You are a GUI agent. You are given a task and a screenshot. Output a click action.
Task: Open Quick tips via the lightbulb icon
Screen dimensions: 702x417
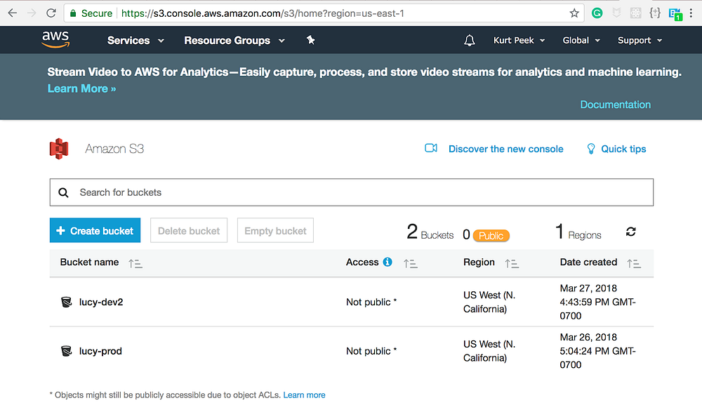[x=591, y=149]
